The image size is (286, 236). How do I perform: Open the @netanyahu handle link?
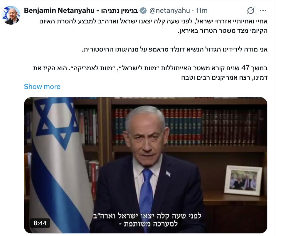pos(170,11)
